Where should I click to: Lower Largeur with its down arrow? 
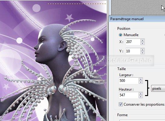point(141,82)
